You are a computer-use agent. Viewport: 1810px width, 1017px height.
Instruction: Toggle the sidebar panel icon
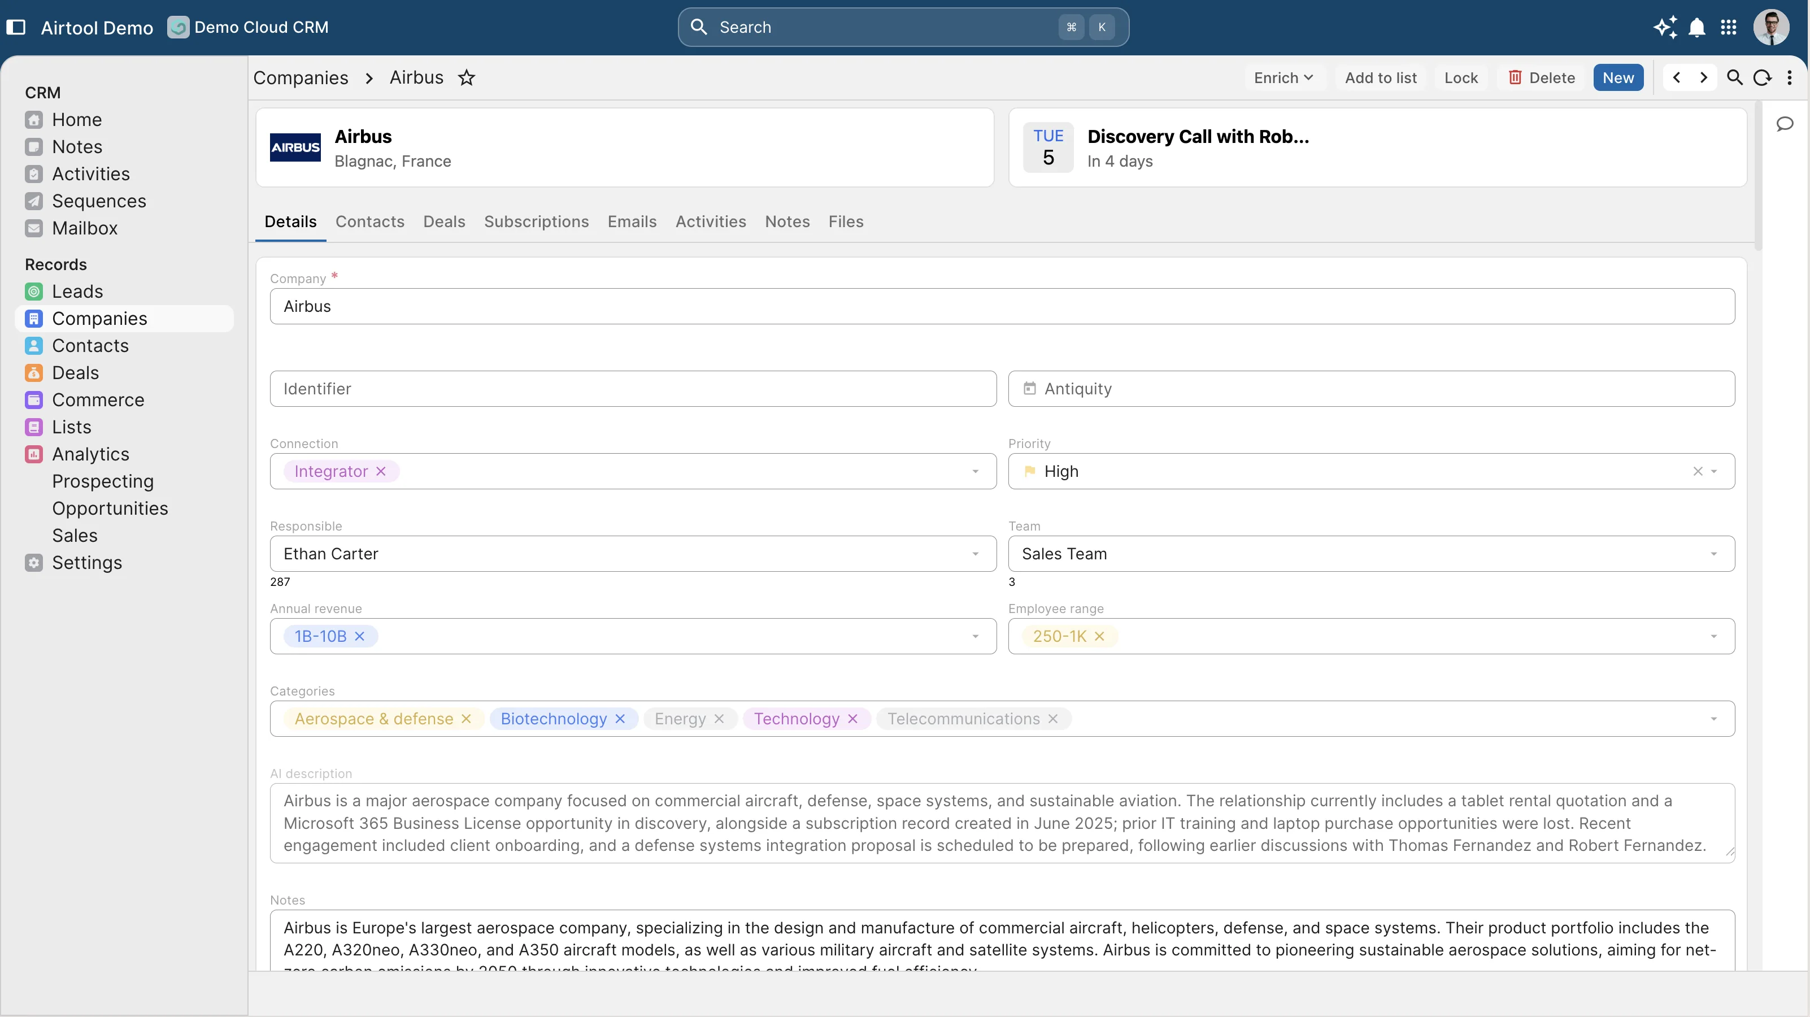15,28
